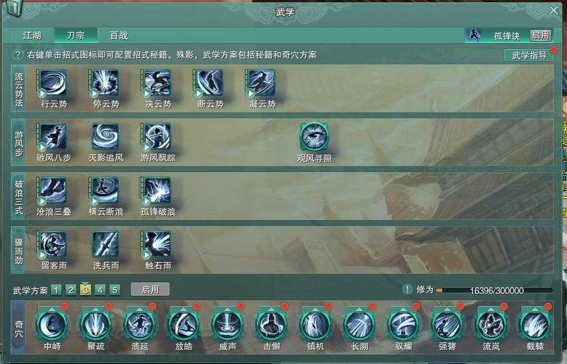Switch to martial scheme 1

[x=56, y=290]
